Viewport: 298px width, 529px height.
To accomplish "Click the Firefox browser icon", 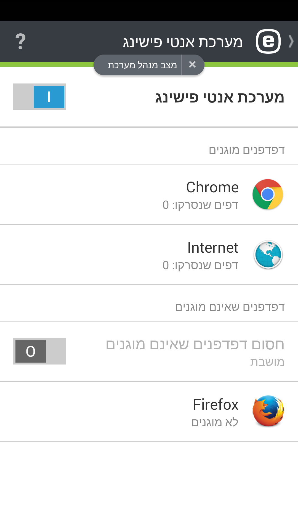I will point(268,411).
